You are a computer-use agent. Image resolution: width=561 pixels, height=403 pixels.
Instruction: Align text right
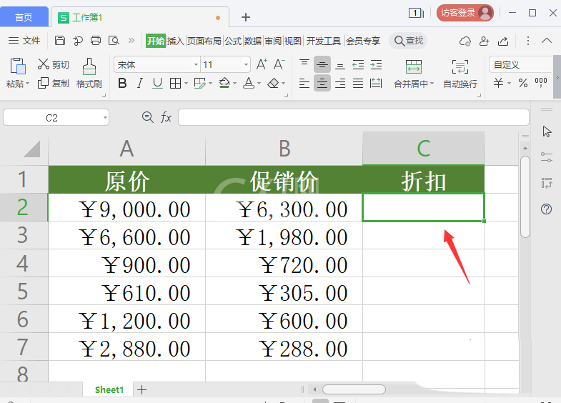(340, 84)
